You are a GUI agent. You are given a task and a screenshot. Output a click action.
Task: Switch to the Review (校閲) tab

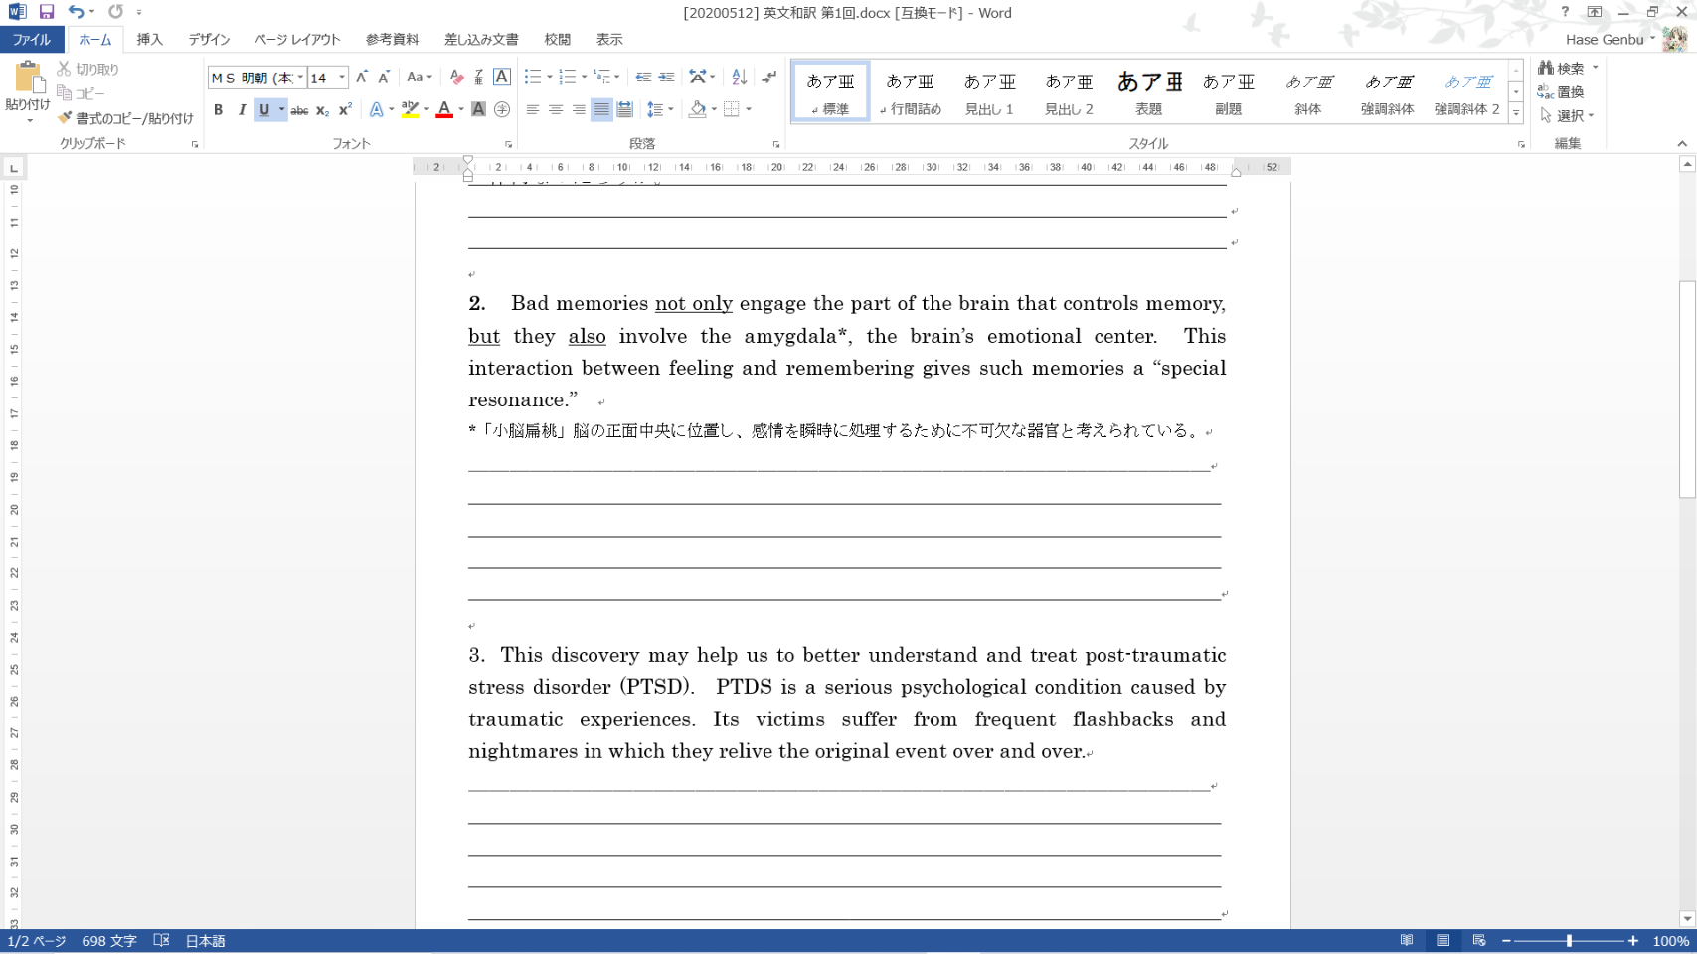[558, 39]
